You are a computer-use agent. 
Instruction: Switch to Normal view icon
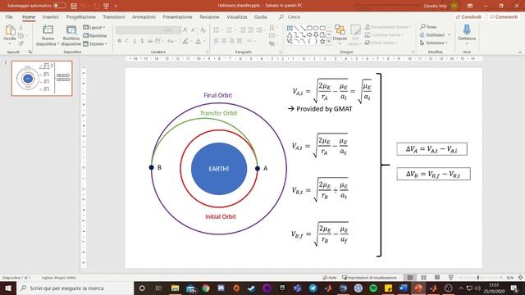coord(410,278)
